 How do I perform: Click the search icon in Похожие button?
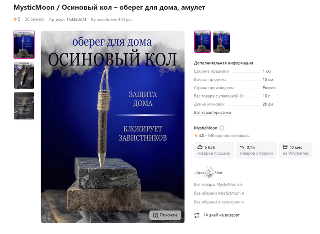155,215
